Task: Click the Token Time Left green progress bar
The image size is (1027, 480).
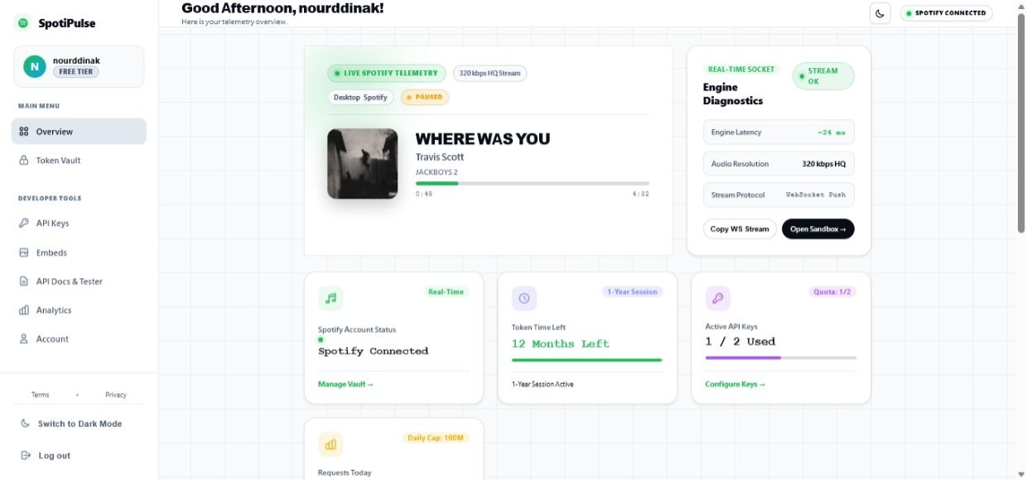Action: pyautogui.click(x=587, y=360)
